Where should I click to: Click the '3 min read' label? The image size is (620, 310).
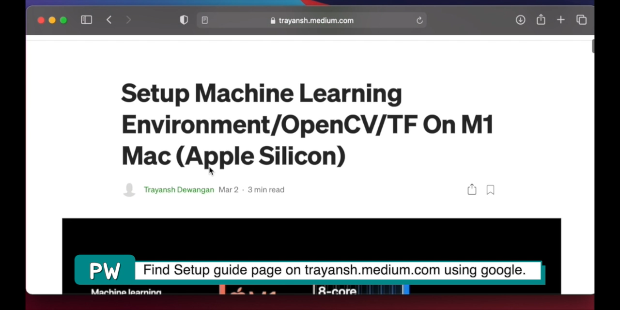pyautogui.click(x=266, y=190)
